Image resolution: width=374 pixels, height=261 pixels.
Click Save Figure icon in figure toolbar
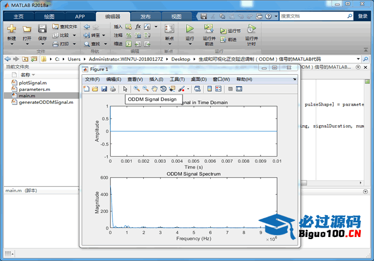[x=104, y=89]
